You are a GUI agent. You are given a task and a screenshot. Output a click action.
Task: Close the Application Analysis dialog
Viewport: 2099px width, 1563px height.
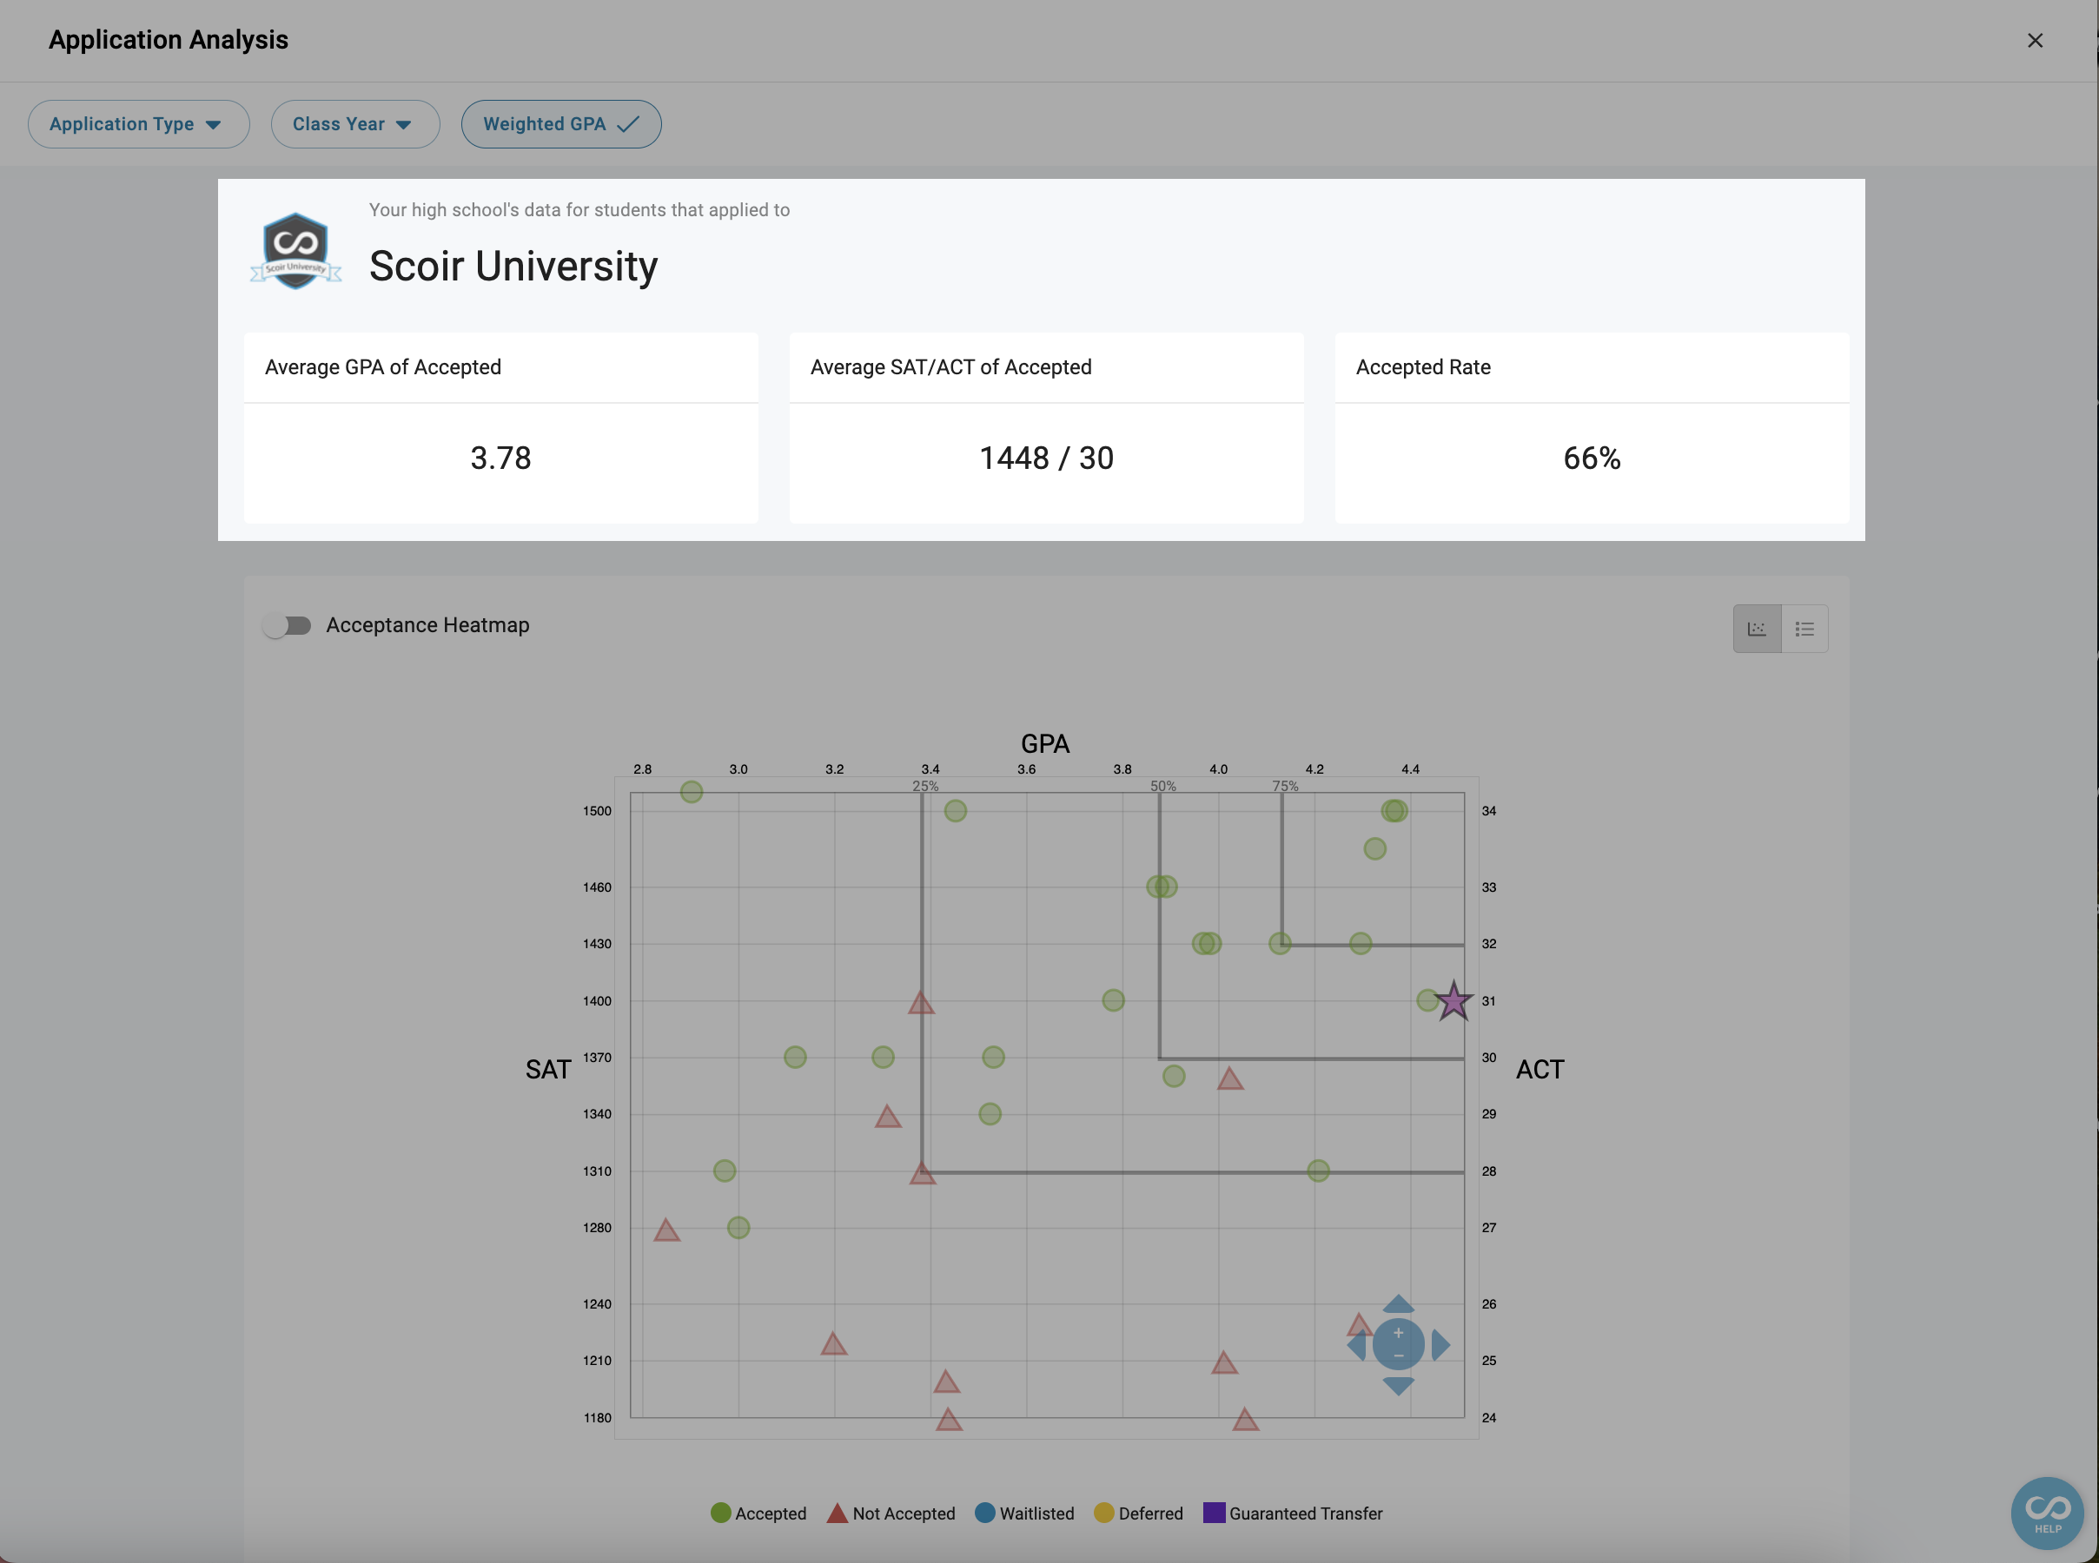2034,40
